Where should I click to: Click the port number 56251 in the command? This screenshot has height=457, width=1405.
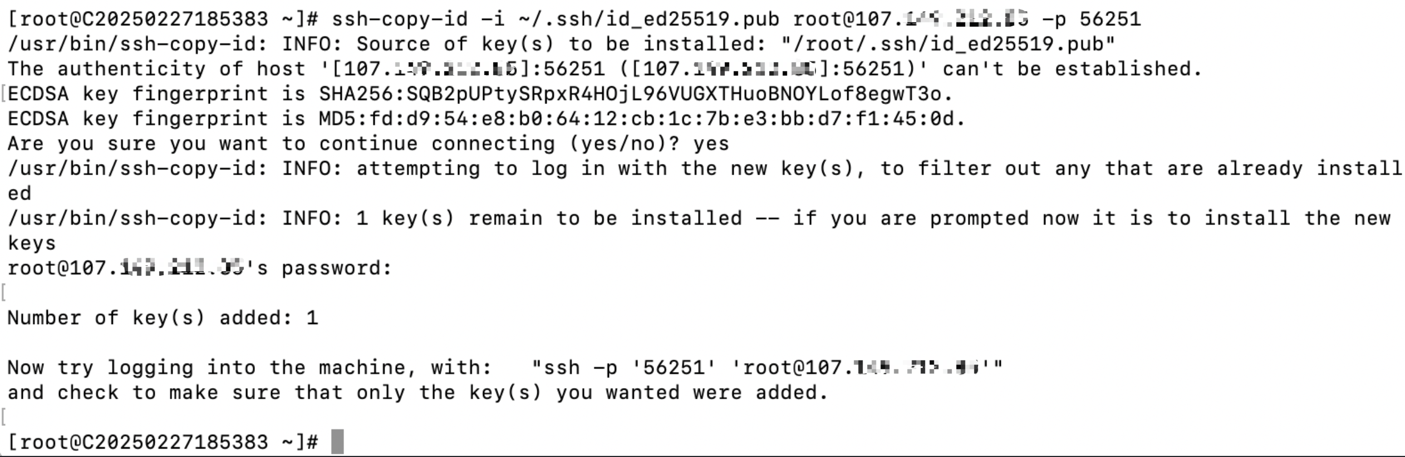coord(1110,19)
